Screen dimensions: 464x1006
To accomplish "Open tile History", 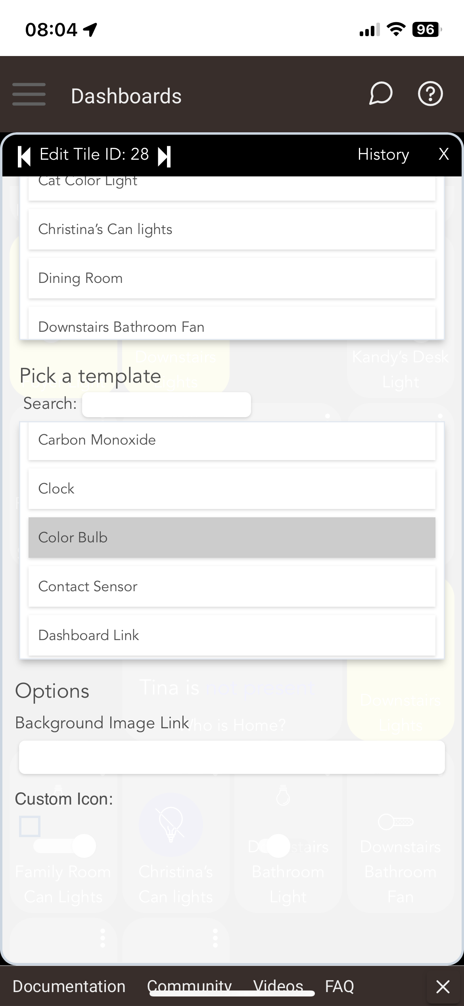I will [x=383, y=154].
